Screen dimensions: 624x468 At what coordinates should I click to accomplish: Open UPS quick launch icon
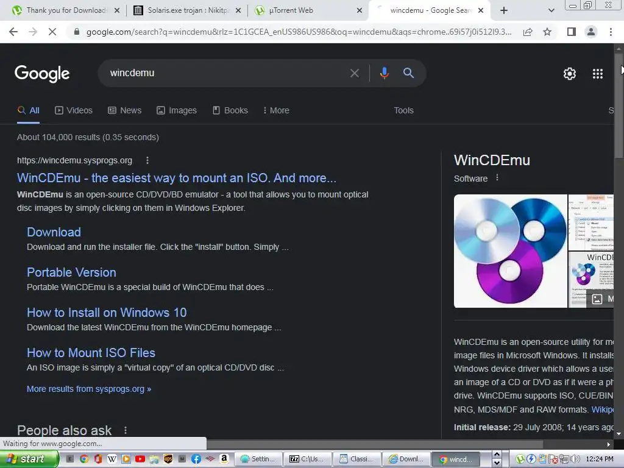(168, 459)
